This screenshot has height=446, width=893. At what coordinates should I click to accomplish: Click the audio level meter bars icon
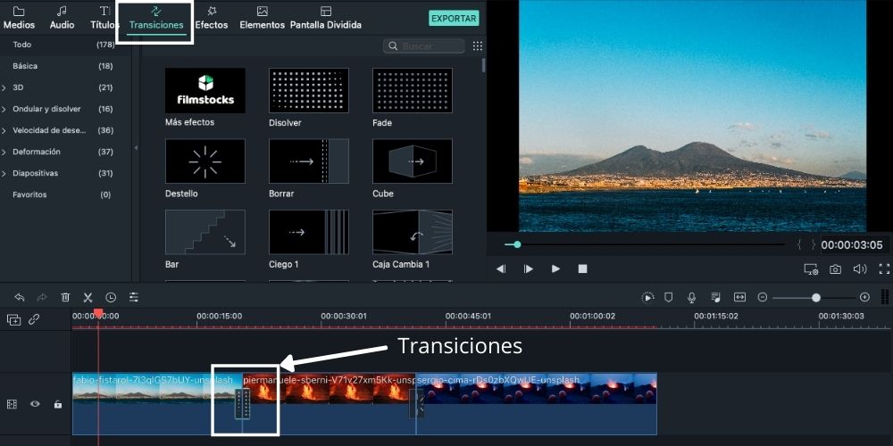tap(885, 297)
